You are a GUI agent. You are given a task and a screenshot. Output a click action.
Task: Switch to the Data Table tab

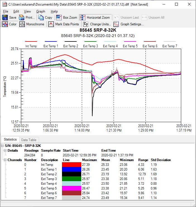pyautogui.click(x=29, y=140)
